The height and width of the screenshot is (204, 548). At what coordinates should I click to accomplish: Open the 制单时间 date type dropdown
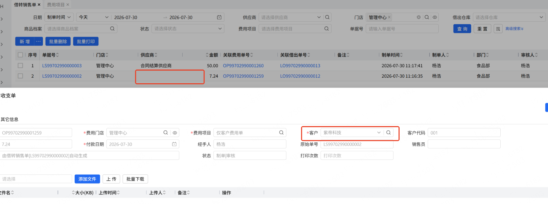pyautogui.click(x=59, y=17)
